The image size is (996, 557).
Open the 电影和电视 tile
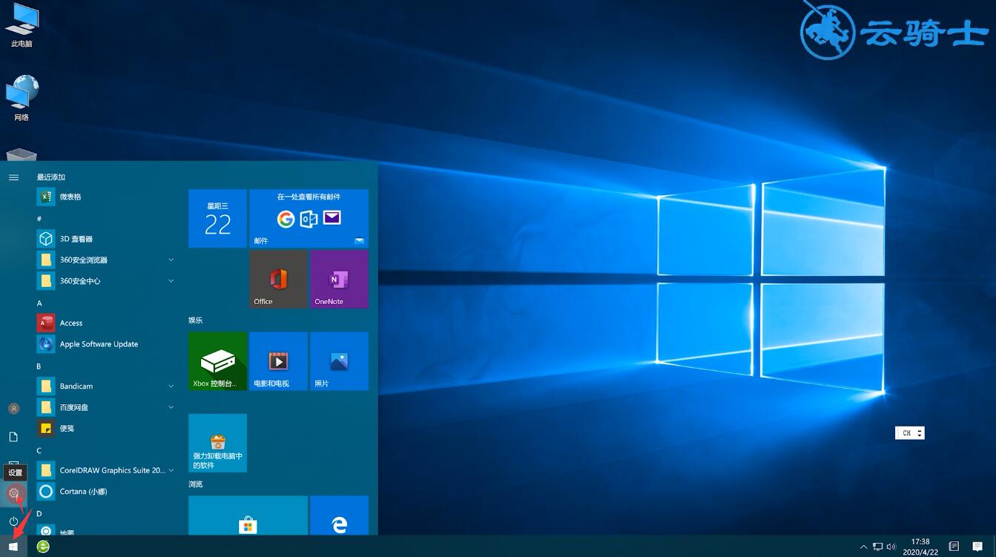click(278, 361)
